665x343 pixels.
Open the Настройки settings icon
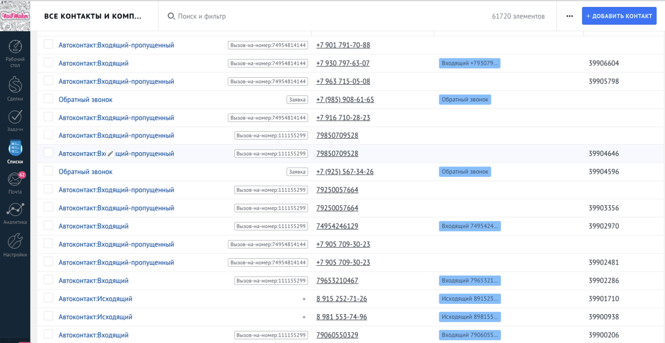click(15, 242)
